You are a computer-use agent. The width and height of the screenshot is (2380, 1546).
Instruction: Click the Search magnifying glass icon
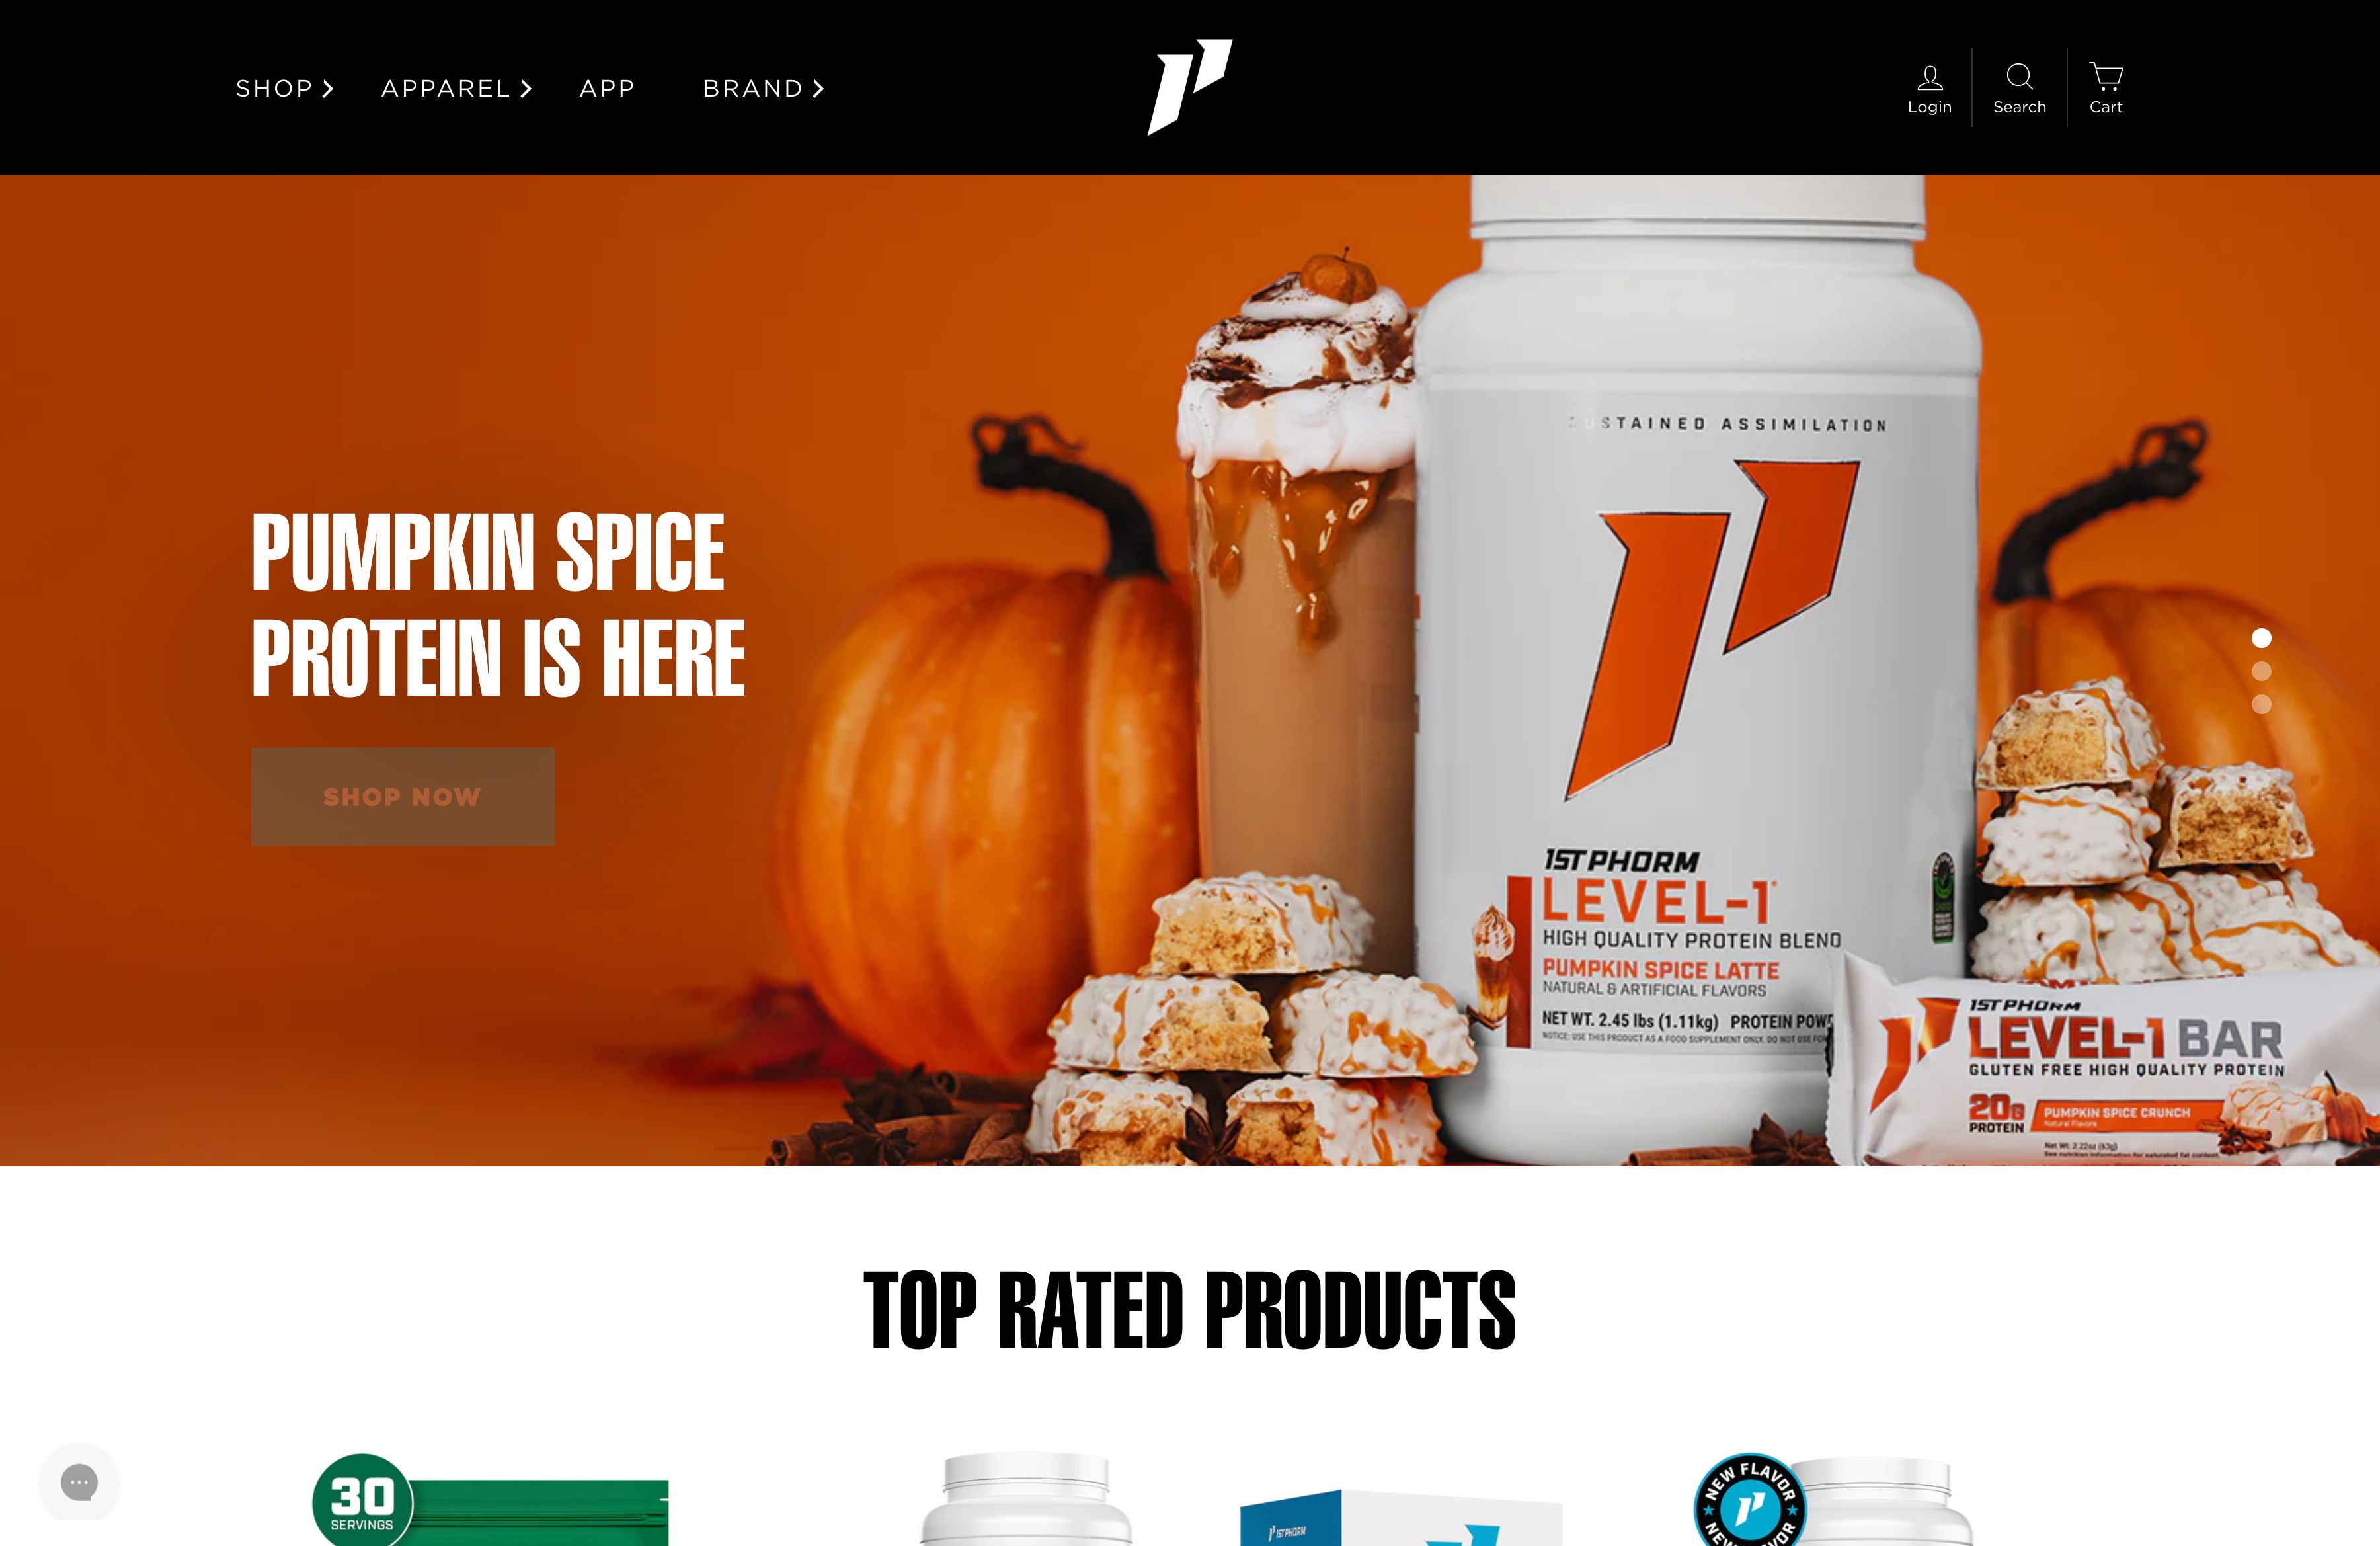(x=2019, y=76)
